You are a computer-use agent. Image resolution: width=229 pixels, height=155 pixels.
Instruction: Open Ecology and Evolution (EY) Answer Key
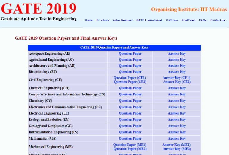tap(177, 120)
